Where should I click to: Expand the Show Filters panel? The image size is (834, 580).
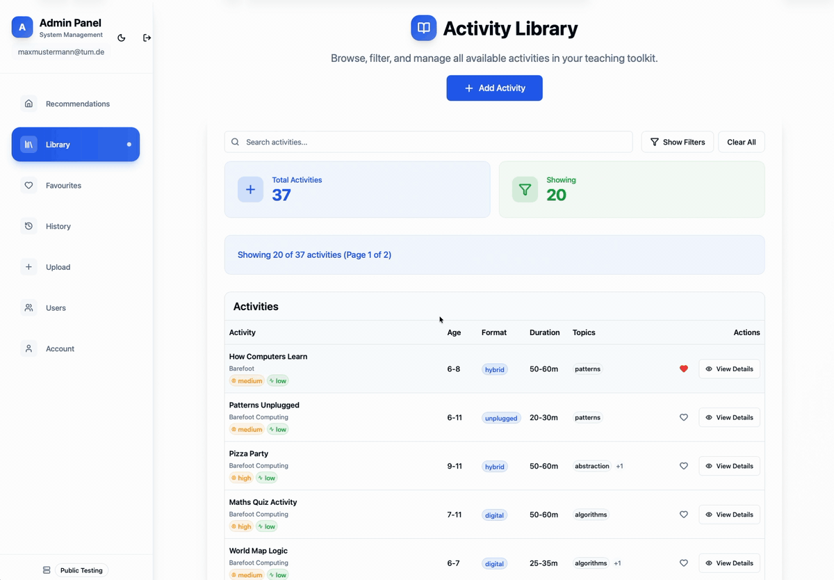tap(677, 142)
